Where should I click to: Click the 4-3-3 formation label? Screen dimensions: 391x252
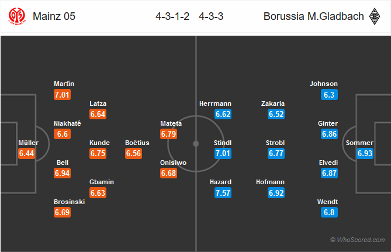coord(211,16)
